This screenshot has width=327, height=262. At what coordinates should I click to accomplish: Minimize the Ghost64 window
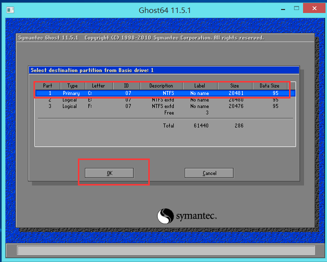(x=283, y=9)
